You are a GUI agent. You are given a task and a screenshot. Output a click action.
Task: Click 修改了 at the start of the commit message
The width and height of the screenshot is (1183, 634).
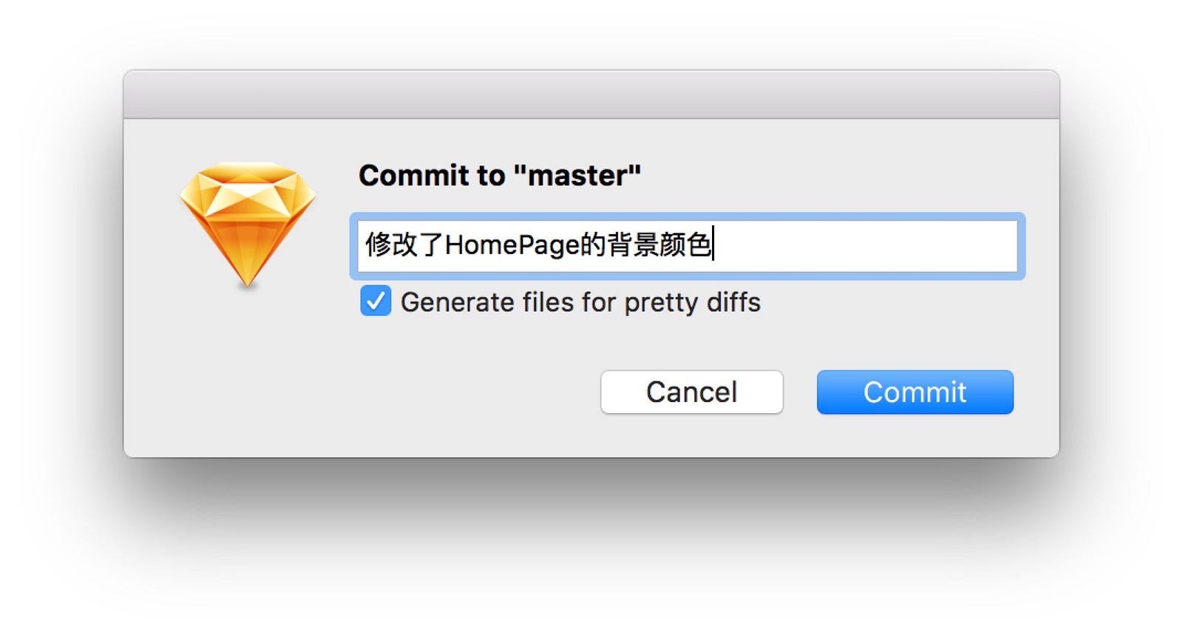click(404, 245)
